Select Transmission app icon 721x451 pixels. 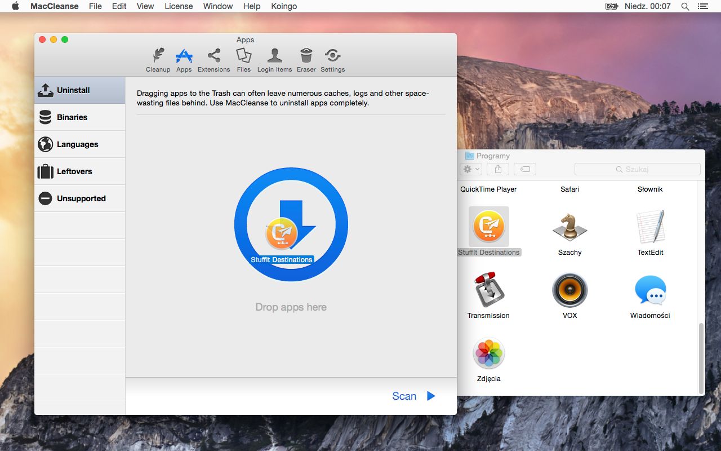(x=489, y=290)
